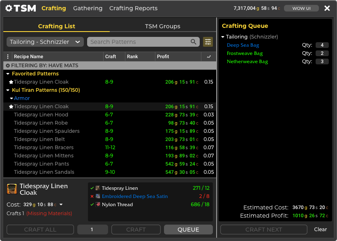The width and height of the screenshot is (337, 241).
Task: Click the Embroidered Deep Sea Satin icon
Action: click(x=98, y=196)
